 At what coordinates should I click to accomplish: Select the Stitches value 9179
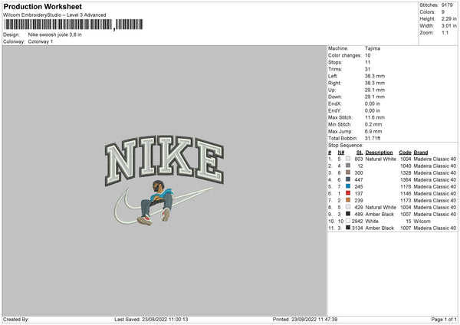pyautogui.click(x=447, y=5)
